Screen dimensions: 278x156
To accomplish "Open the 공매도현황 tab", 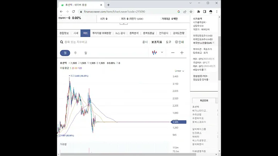I will tap(178, 33).
